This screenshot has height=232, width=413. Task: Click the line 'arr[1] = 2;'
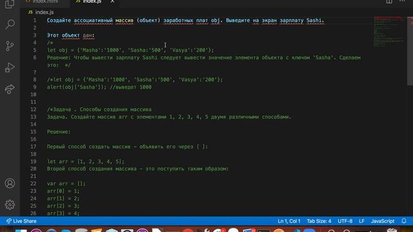tap(63, 198)
